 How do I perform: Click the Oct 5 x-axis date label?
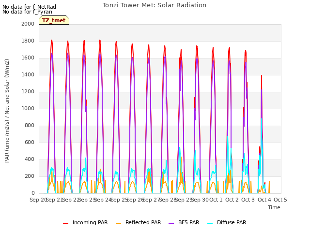pyautogui.click(x=280, y=200)
